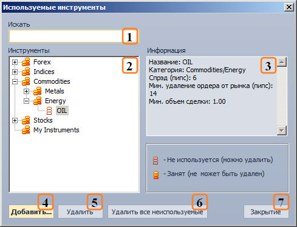The height and width of the screenshot is (227, 297).
Task: Click the Закрытие button
Action: tap(266, 212)
